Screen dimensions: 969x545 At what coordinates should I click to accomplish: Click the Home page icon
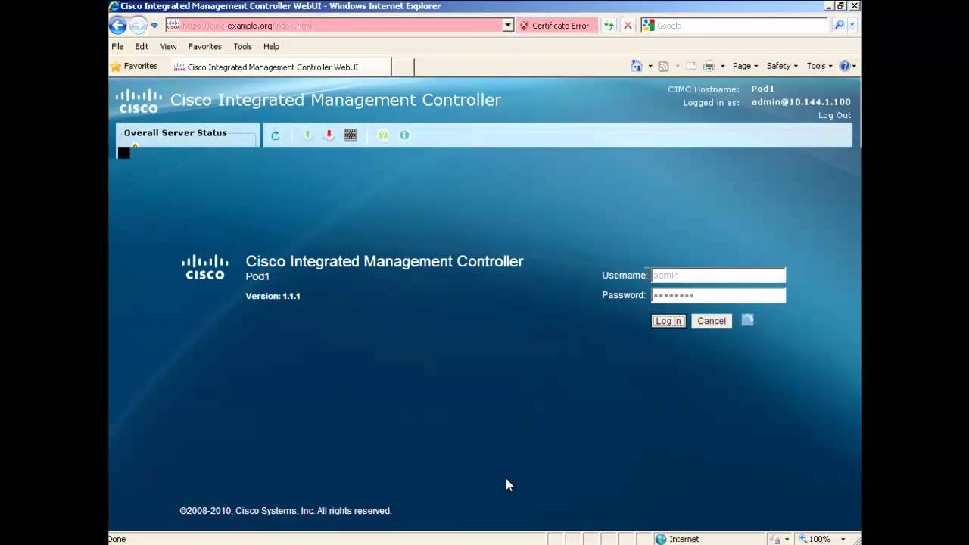point(637,66)
